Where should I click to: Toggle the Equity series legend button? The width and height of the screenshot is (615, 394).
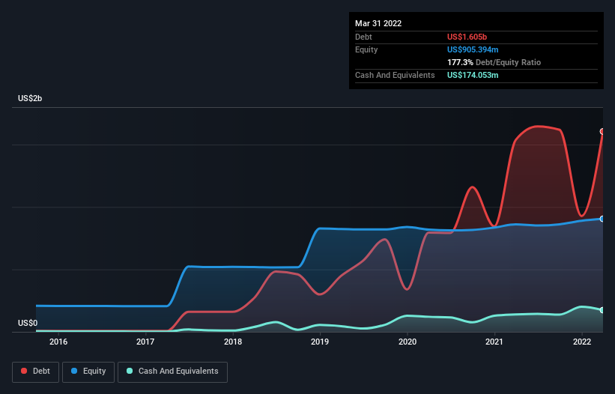click(x=88, y=372)
